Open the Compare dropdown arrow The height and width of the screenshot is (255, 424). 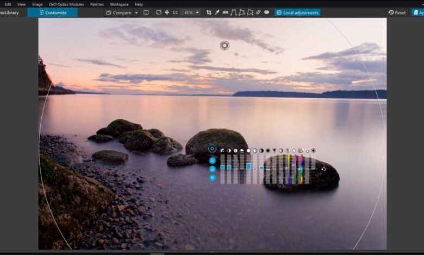pyautogui.click(x=136, y=12)
